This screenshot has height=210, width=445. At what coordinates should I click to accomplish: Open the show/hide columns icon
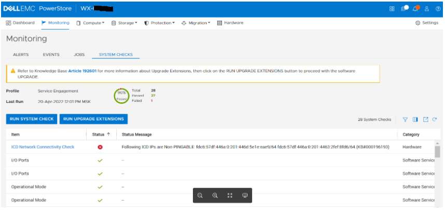click(x=415, y=119)
